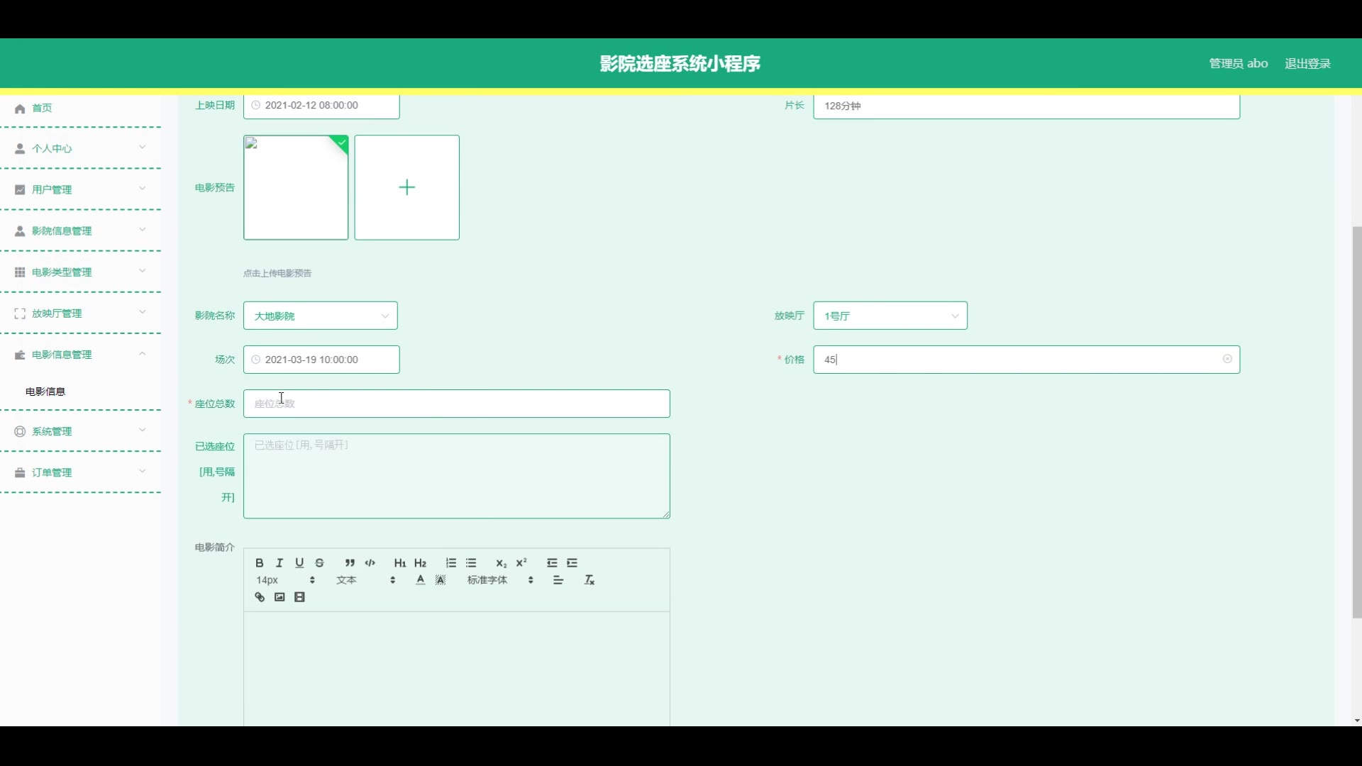
Task: Clear text formatting in editor
Action: click(589, 580)
